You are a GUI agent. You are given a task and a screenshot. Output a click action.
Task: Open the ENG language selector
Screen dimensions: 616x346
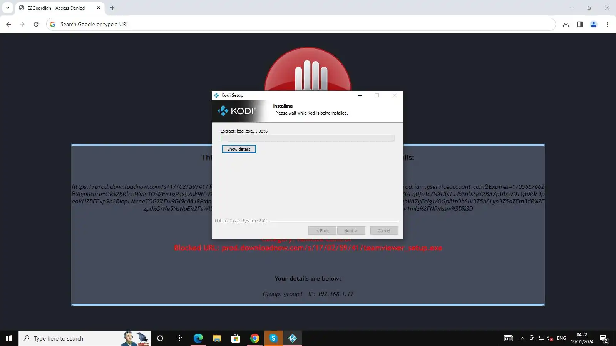coord(561,338)
